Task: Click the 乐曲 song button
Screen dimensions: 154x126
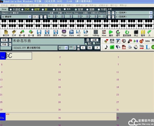Action: [x=4, y=40]
